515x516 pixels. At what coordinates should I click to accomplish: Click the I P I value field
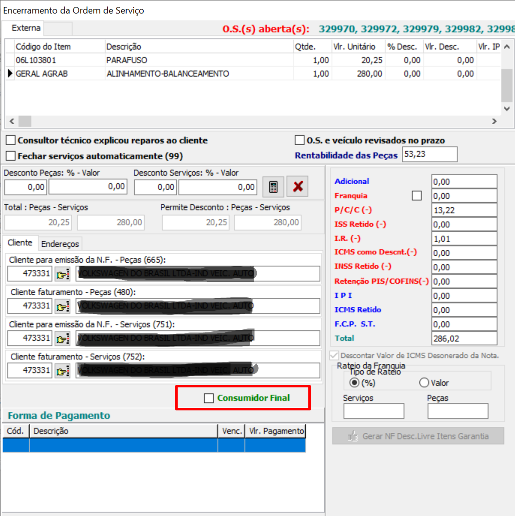coord(464,295)
